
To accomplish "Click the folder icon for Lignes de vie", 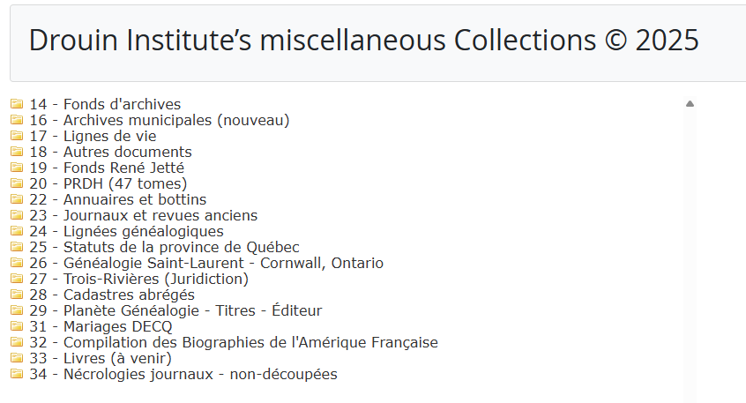I will (17, 136).
